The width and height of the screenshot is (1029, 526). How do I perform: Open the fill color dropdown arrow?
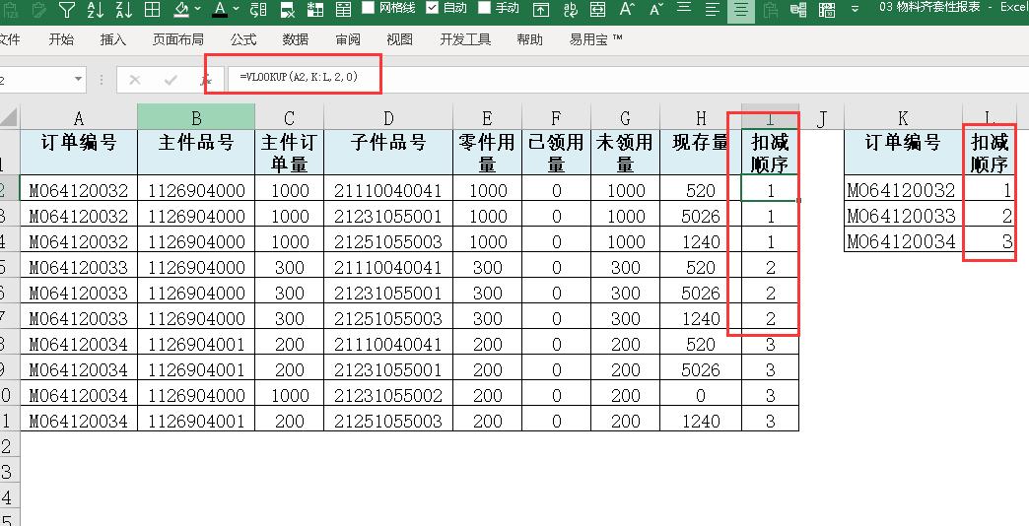pos(197,9)
